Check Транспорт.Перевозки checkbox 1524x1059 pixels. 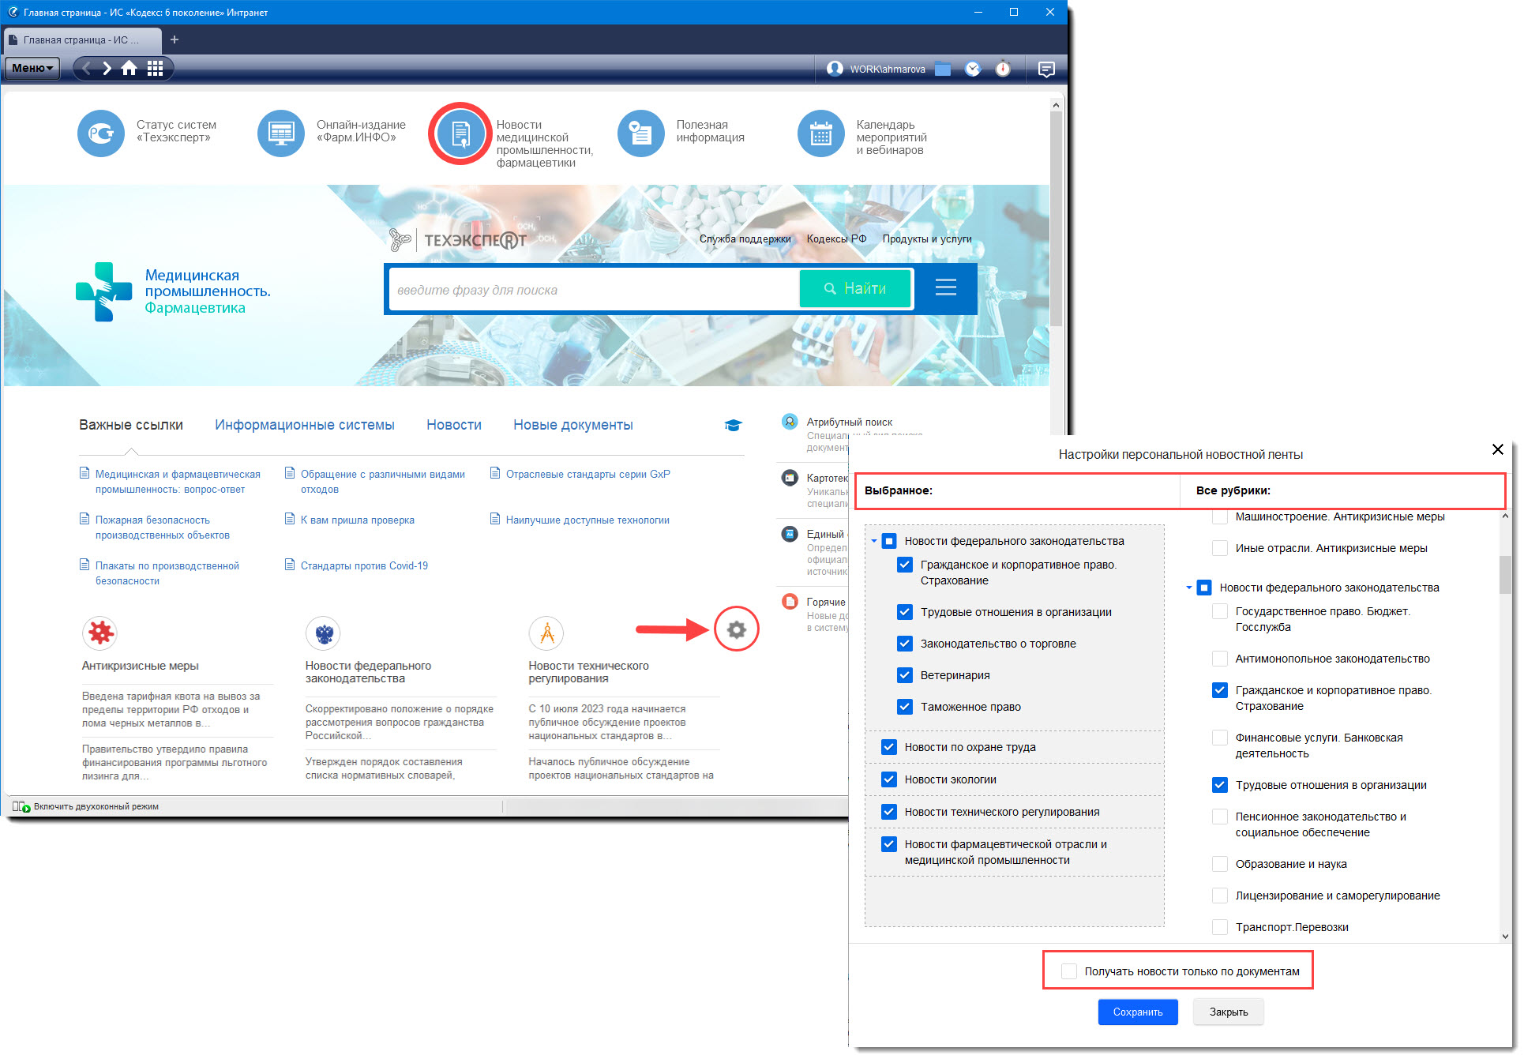pyautogui.click(x=1220, y=927)
